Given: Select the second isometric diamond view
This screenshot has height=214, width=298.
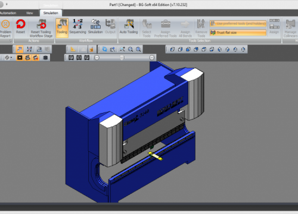Looking at the screenshot, I should click(228, 49).
